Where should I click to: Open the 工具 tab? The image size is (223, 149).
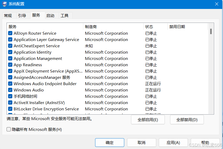[64, 16]
